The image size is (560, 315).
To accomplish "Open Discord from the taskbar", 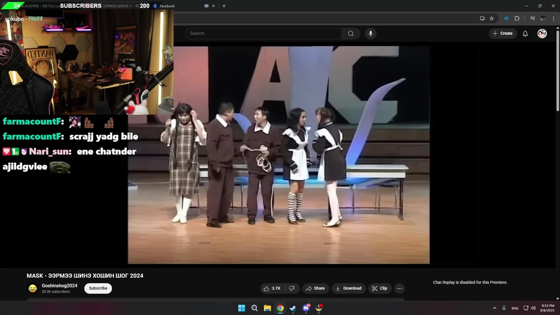I will (306, 308).
